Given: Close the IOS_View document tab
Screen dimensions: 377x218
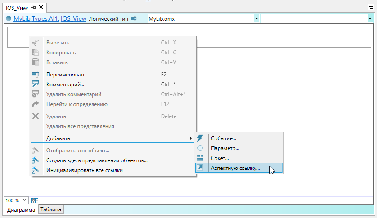Looking at the screenshot, I should point(41,8).
